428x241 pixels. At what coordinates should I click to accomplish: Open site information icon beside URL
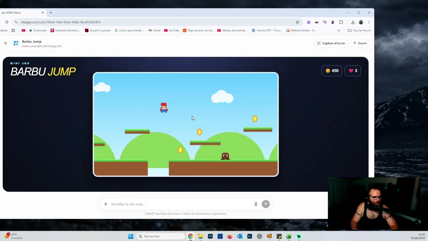[x=16, y=22]
